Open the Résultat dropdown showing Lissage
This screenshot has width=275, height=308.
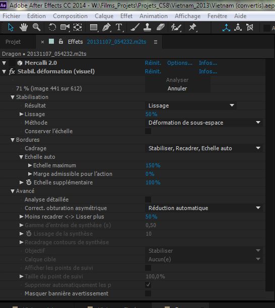(191, 106)
